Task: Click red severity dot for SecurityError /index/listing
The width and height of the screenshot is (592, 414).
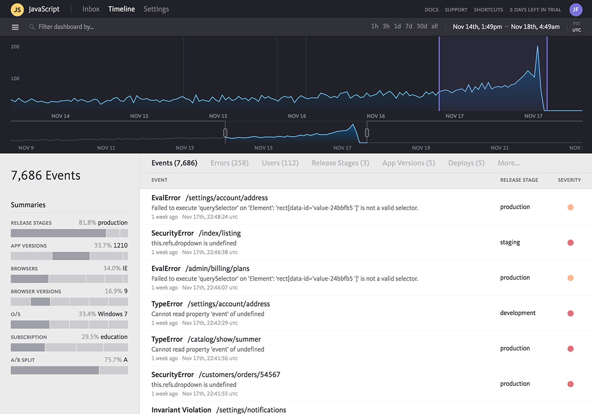Action: click(571, 242)
